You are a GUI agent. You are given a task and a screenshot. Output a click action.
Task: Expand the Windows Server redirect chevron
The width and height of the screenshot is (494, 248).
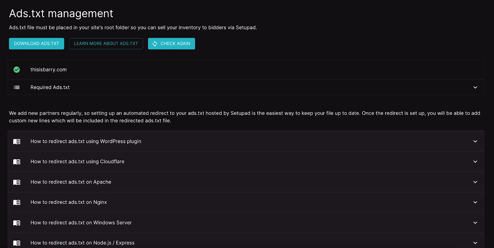(475, 223)
